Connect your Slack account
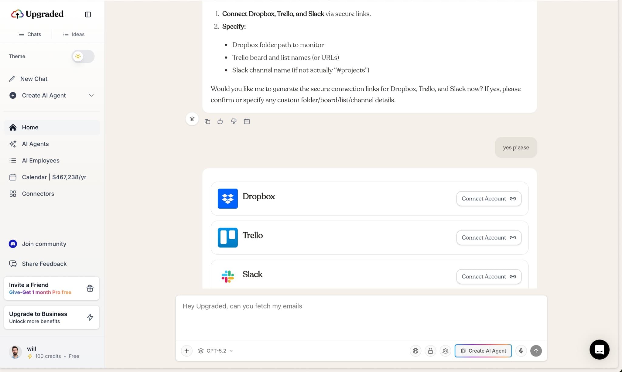Viewport: 622px width, 372px height. click(x=488, y=276)
